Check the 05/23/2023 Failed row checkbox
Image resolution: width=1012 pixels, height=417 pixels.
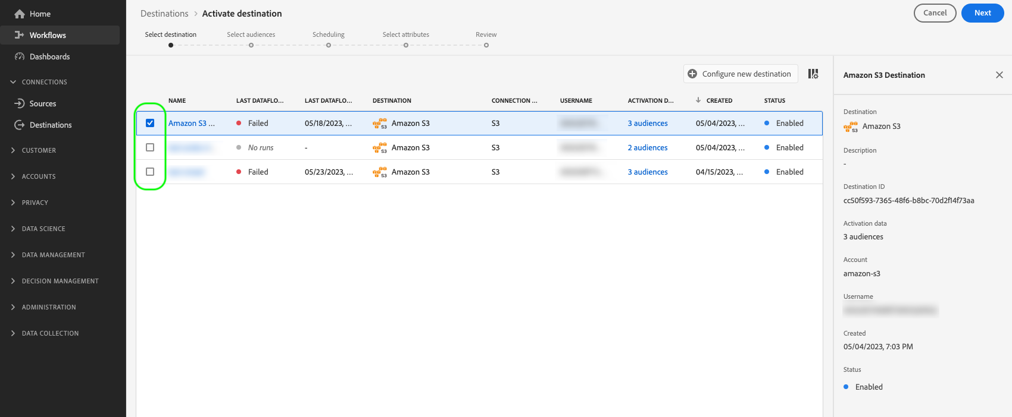click(150, 172)
